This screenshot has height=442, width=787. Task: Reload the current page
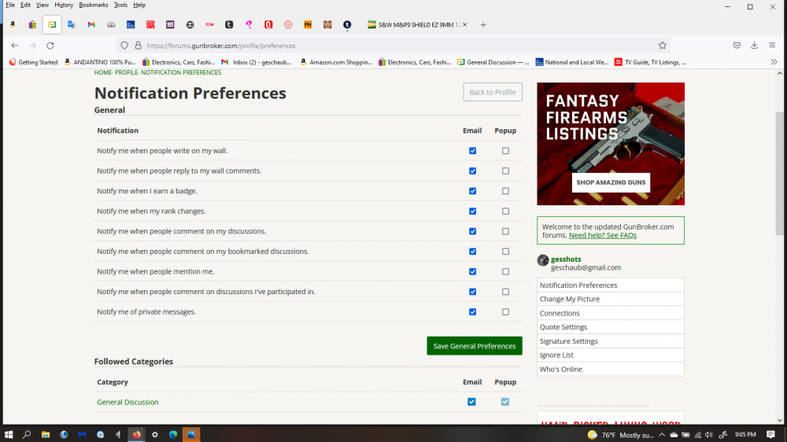click(50, 46)
